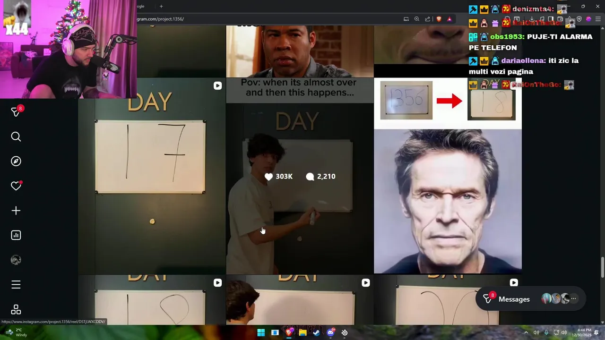
Task: Open the bottom-center reel with boy at whiteboard
Action: [300, 300]
